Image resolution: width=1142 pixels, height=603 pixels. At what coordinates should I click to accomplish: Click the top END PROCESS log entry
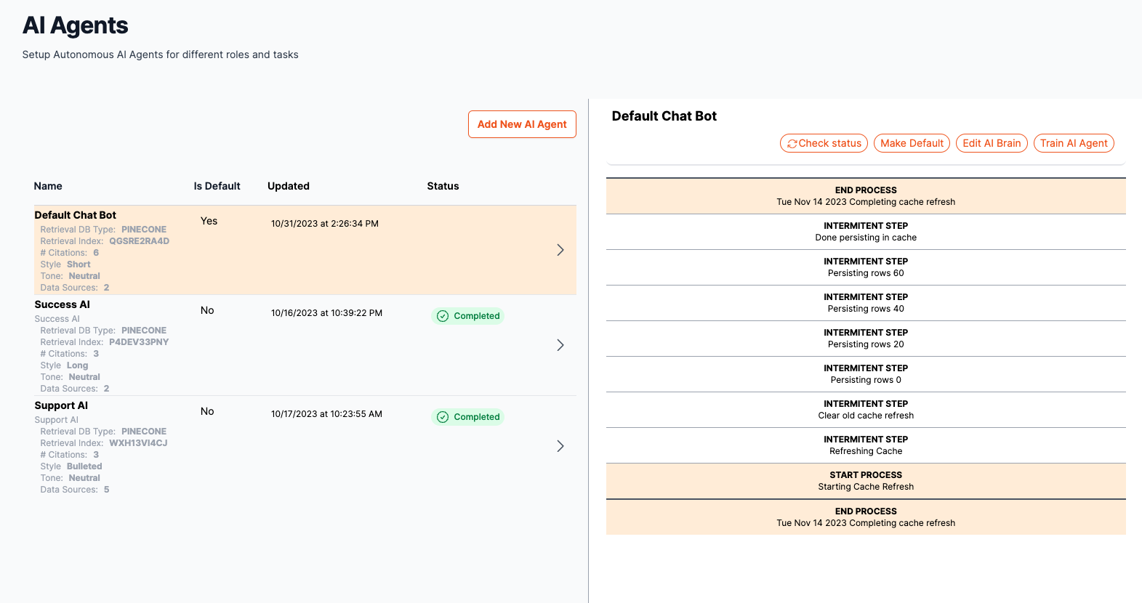tap(865, 196)
